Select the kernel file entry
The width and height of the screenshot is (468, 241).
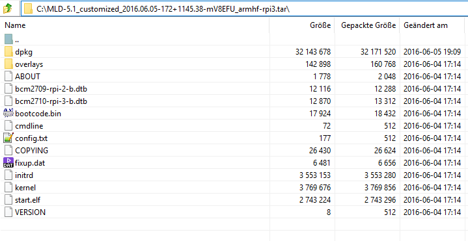pyautogui.click(x=25, y=188)
